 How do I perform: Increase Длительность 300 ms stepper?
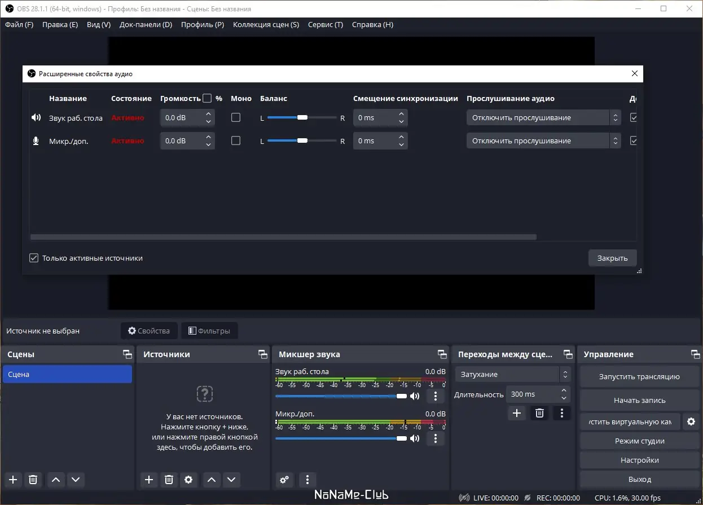[564, 390]
